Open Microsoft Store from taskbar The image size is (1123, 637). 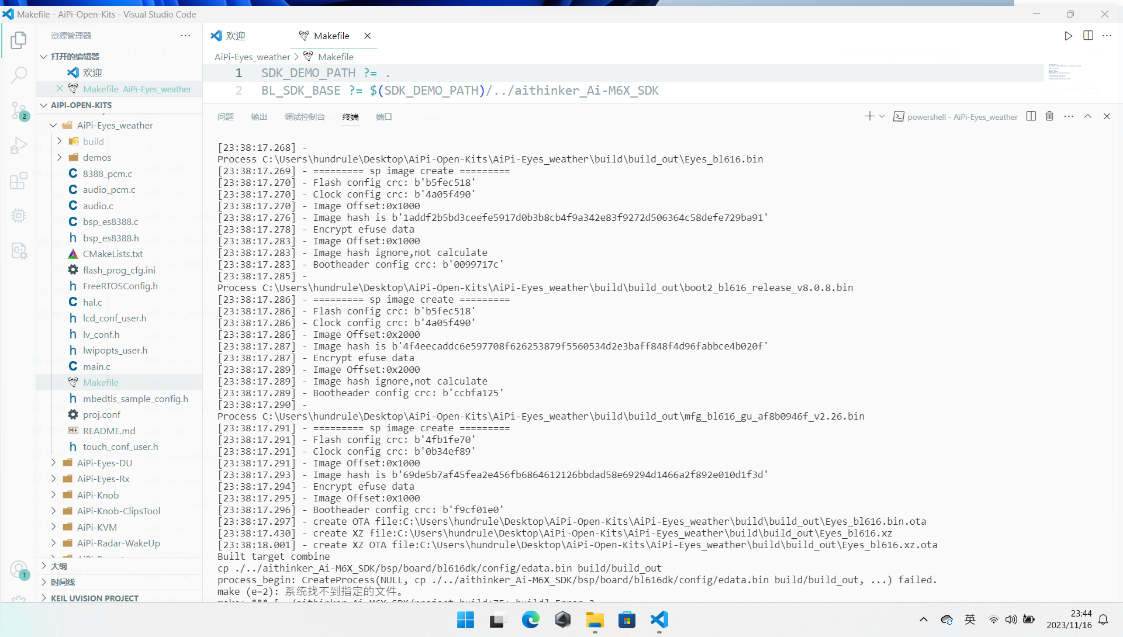[x=627, y=619]
